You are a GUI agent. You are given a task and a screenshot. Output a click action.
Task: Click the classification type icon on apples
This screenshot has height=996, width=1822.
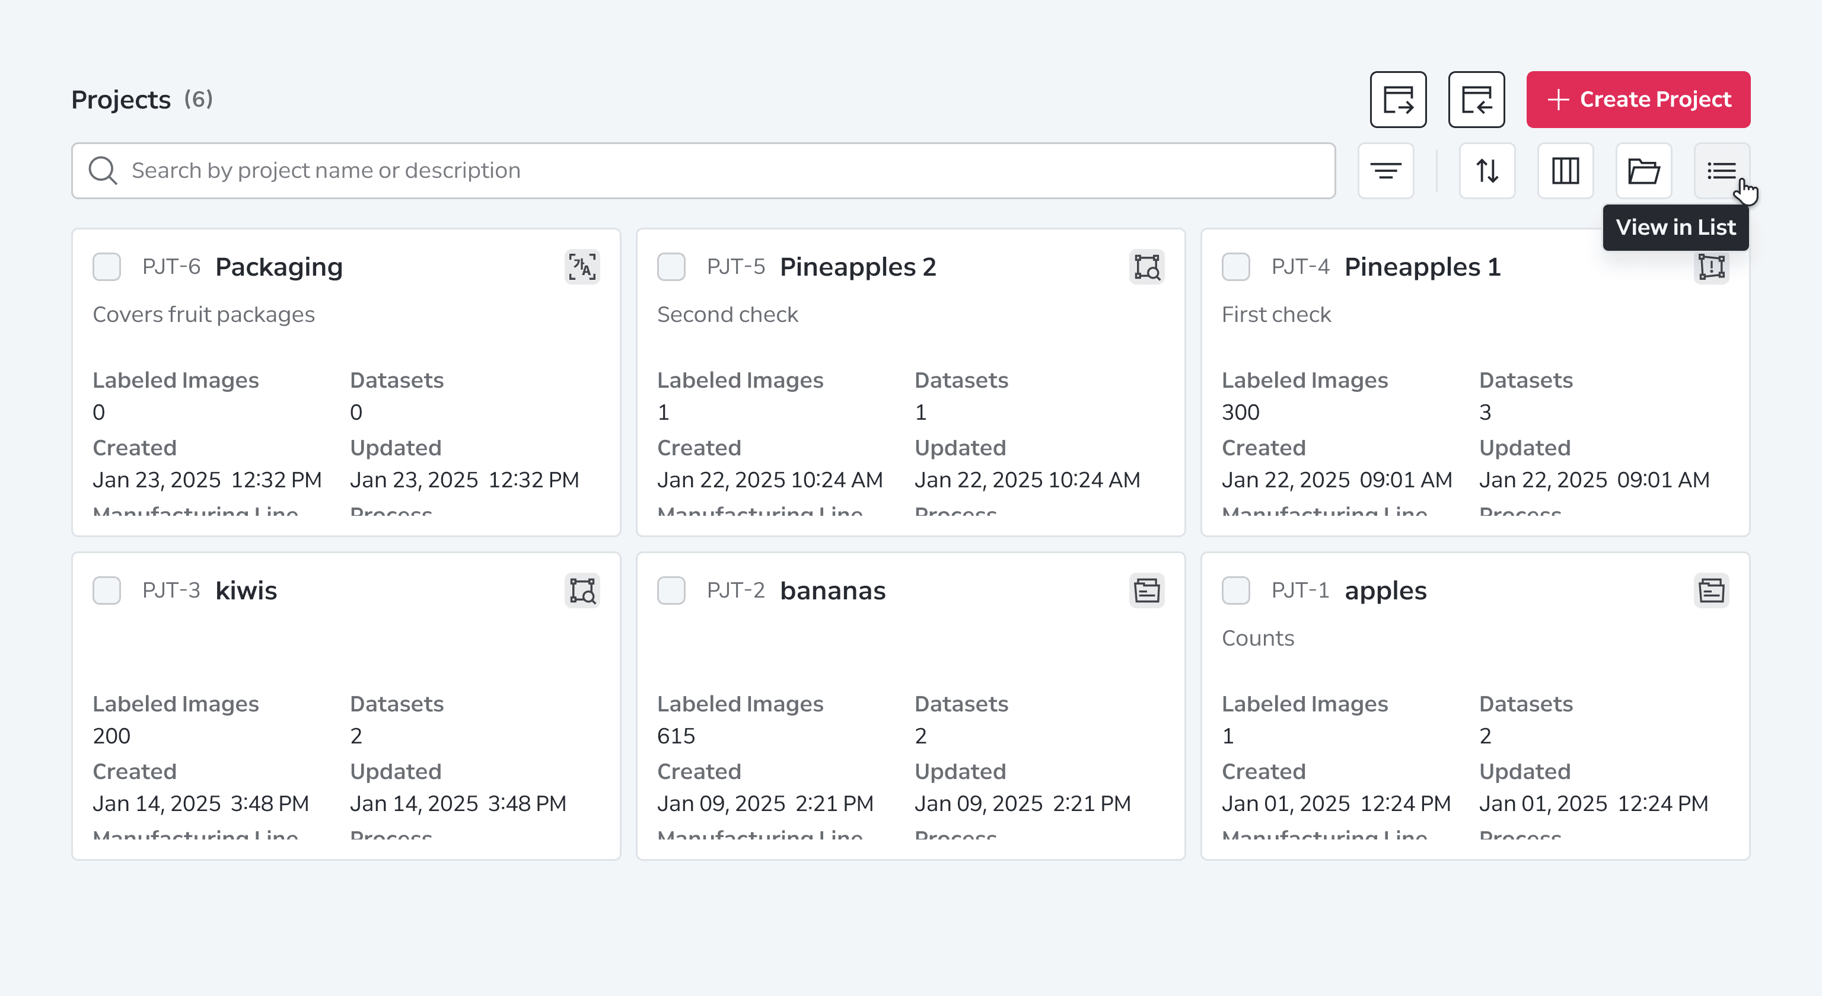[1711, 591]
